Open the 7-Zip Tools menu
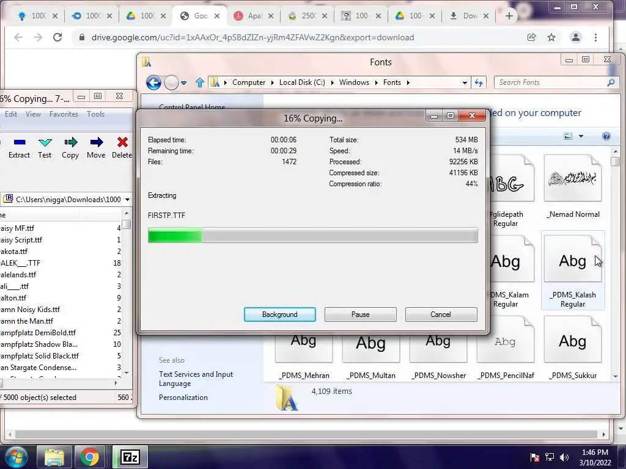The image size is (626, 469). coord(96,114)
